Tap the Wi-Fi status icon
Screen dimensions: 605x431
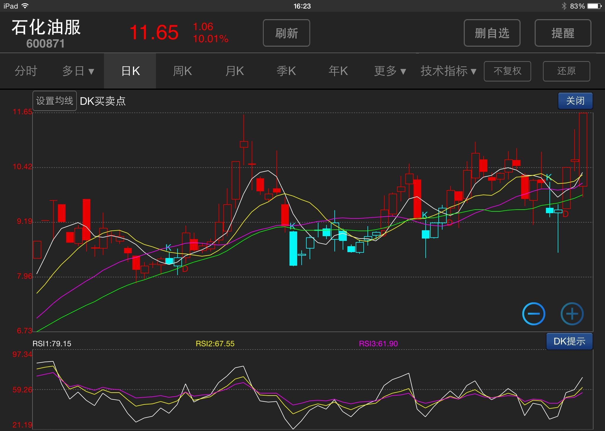25,6
